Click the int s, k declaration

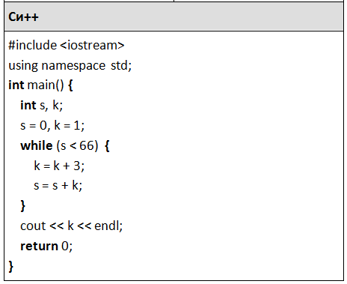tap(41, 105)
